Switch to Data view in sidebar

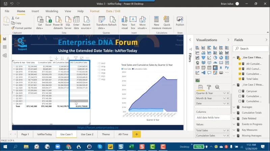click(x=5, y=47)
